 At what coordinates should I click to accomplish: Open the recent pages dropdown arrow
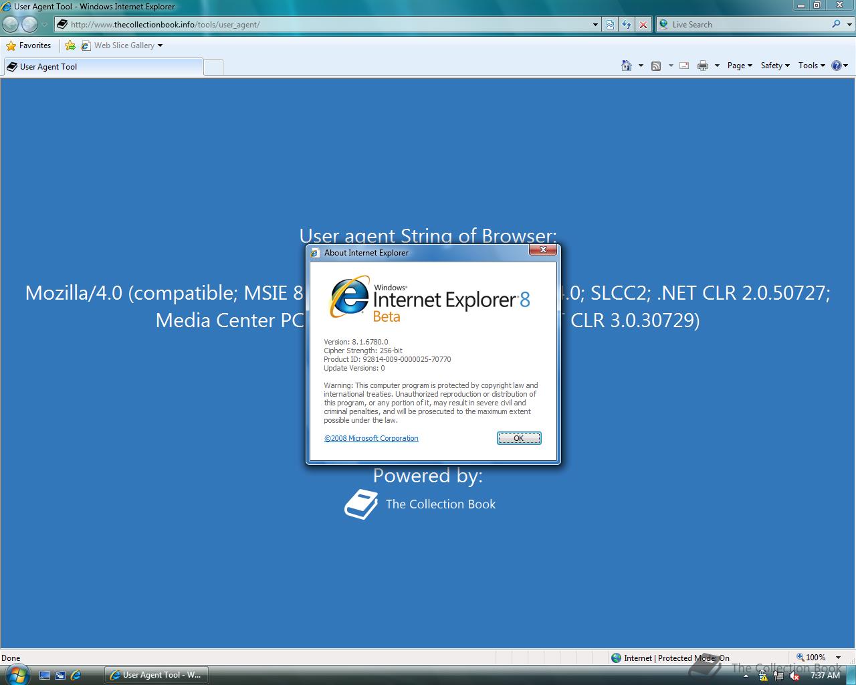[45, 25]
